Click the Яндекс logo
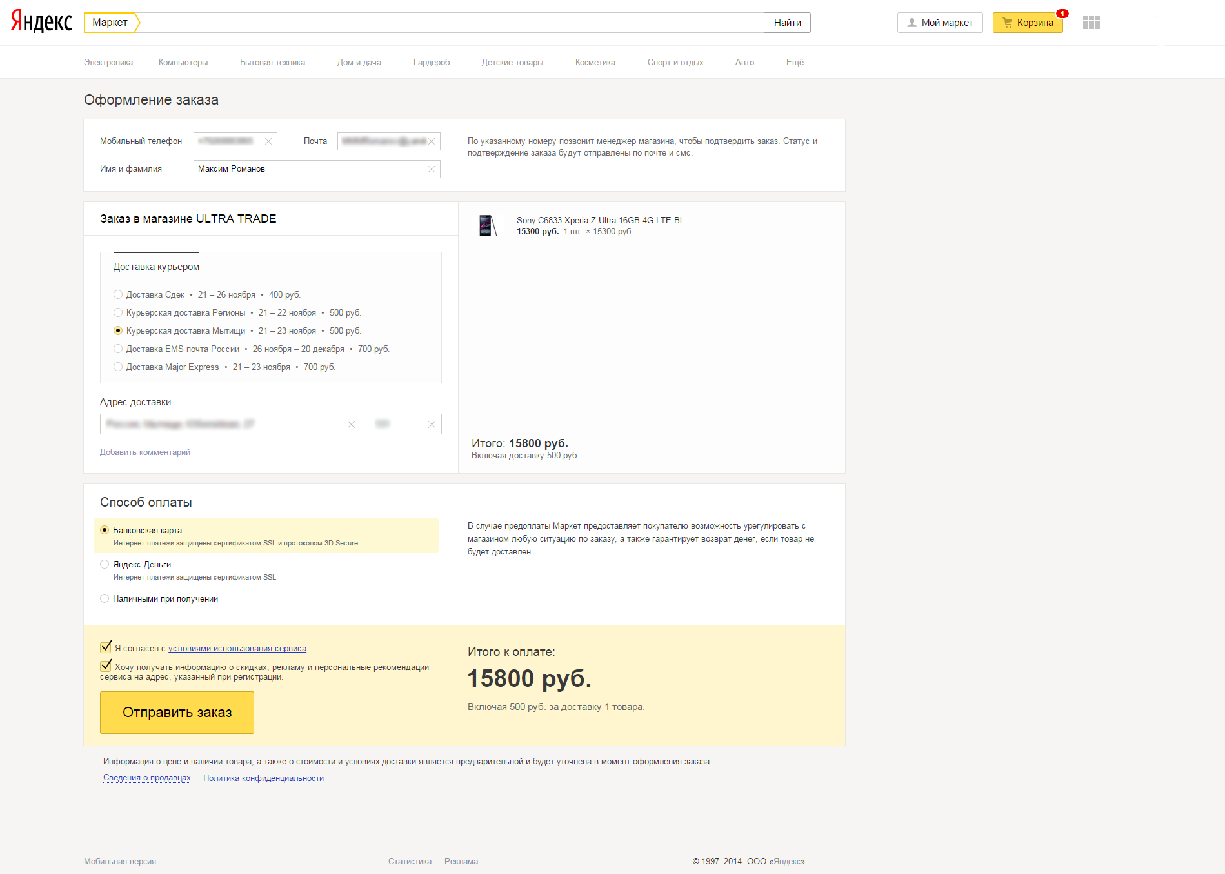Image resolution: width=1225 pixels, height=874 pixels. point(41,21)
